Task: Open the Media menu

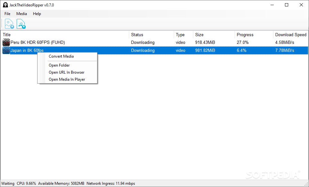Action: (21, 14)
